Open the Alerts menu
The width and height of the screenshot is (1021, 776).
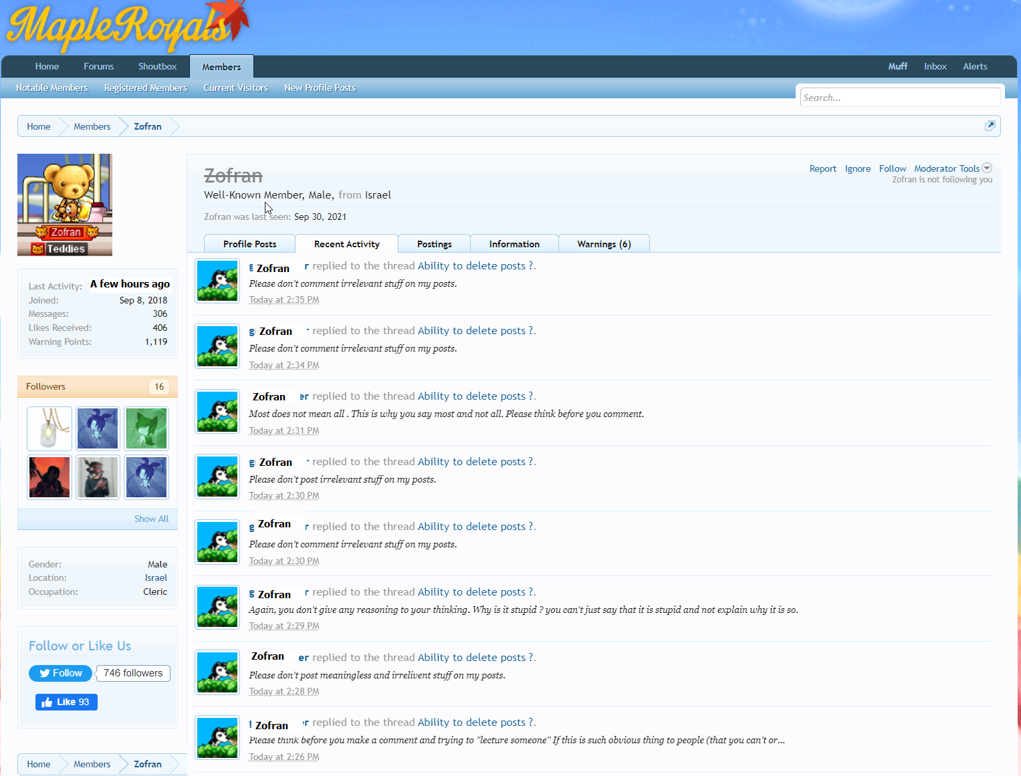click(x=974, y=66)
